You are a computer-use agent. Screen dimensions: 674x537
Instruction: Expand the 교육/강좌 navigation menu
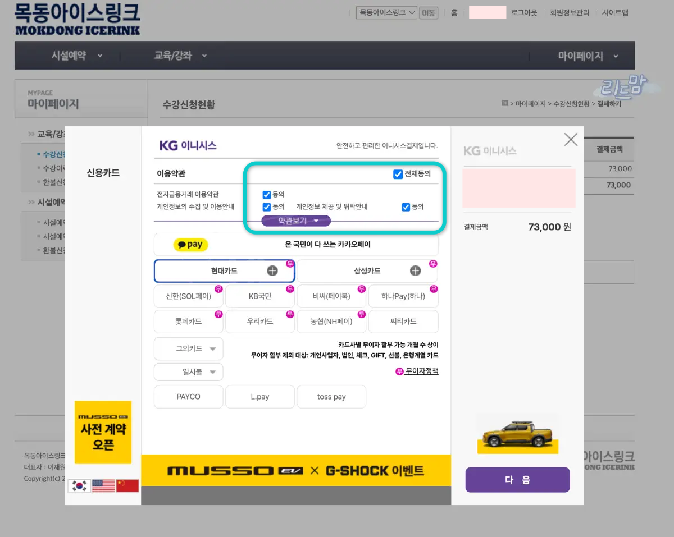[x=180, y=56]
